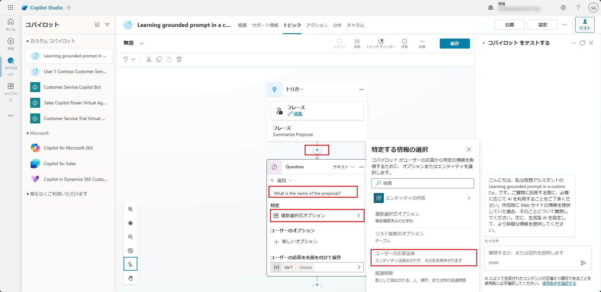Expand エンティティの作成 option
This screenshot has height=292, width=601.
point(422,198)
